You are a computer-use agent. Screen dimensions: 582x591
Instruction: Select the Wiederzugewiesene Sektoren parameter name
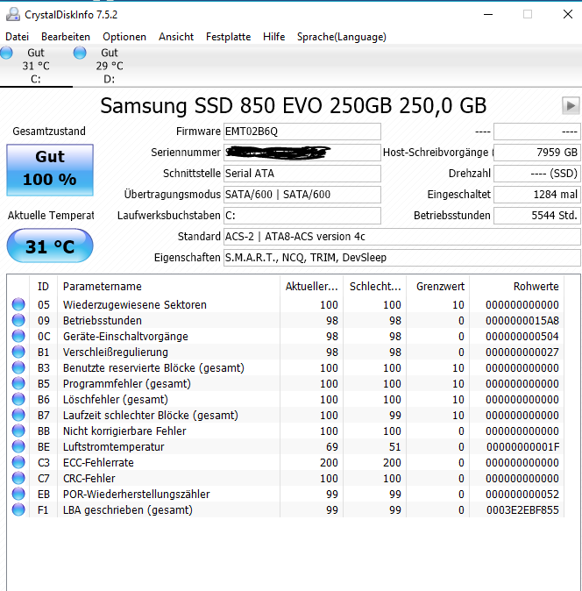[135, 304]
